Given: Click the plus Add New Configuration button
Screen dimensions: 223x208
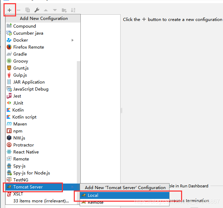Looking at the screenshot, I should tap(9, 10).
